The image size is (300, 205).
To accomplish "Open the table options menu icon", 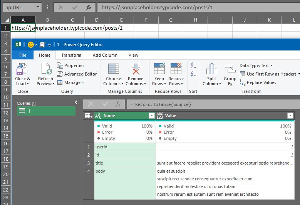I will 89,116.
